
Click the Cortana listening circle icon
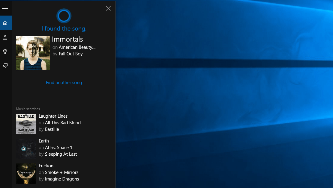(x=64, y=16)
